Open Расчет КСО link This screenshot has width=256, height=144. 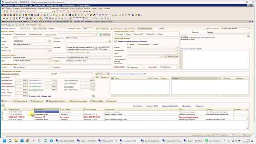(x=152, y=106)
